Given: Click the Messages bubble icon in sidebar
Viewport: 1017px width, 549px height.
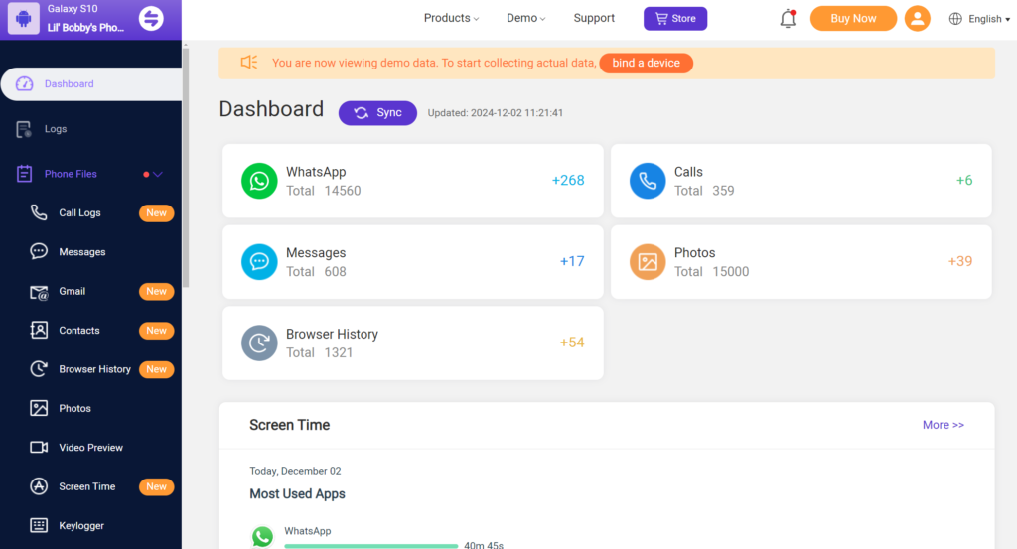Looking at the screenshot, I should (x=39, y=251).
